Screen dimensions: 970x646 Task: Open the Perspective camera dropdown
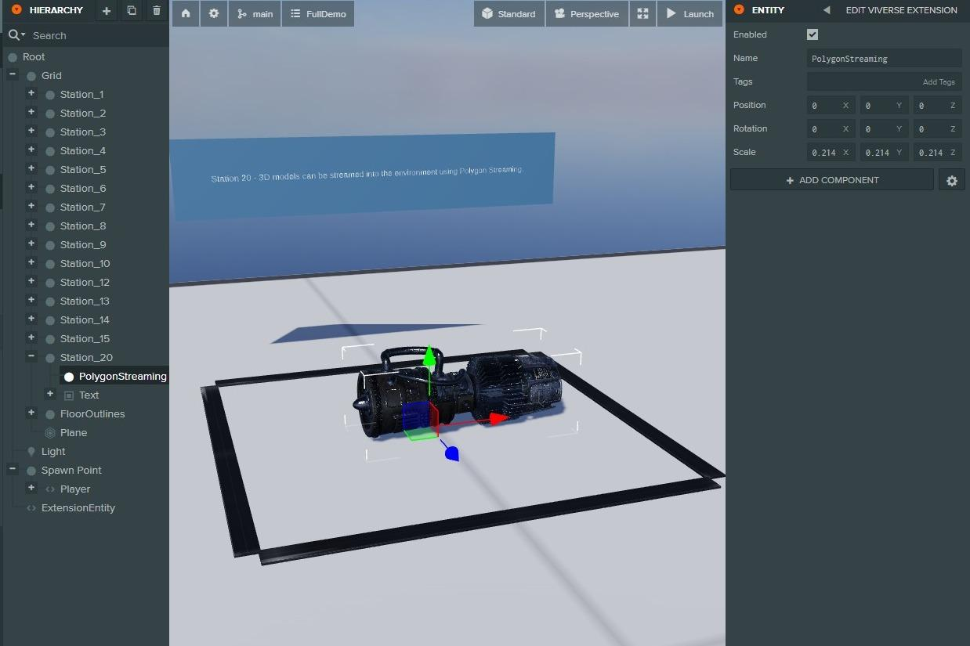point(587,14)
